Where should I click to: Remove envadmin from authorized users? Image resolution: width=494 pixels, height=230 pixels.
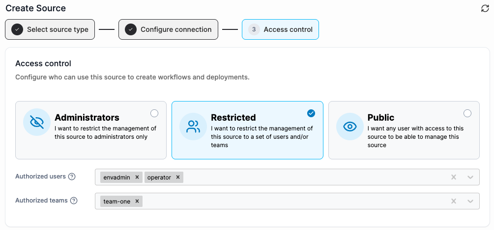137,177
